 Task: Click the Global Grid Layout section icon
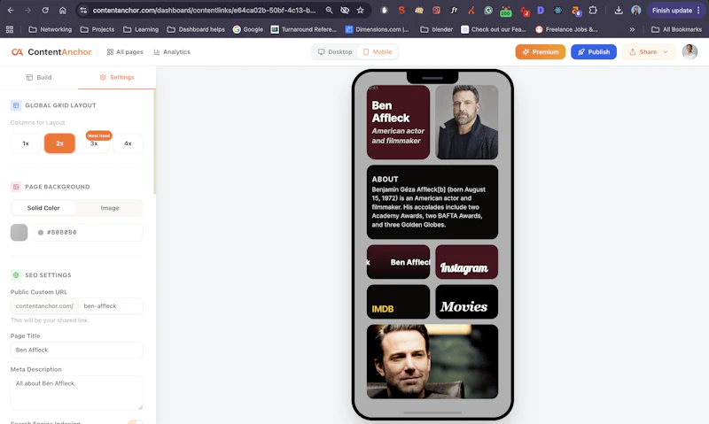click(16, 105)
